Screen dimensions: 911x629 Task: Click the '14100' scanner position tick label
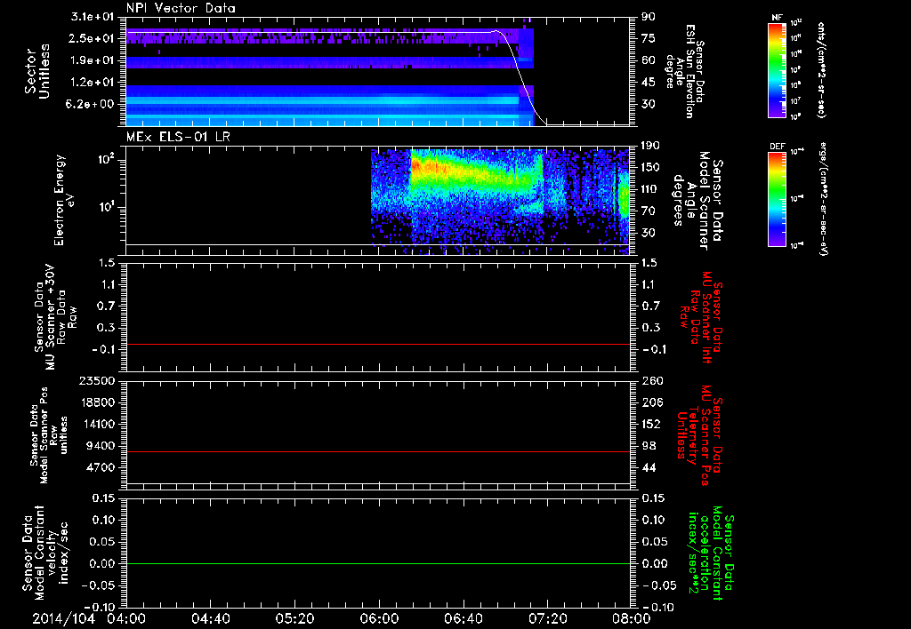pyautogui.click(x=96, y=424)
